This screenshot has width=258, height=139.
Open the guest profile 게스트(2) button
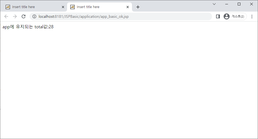[x=235, y=16]
